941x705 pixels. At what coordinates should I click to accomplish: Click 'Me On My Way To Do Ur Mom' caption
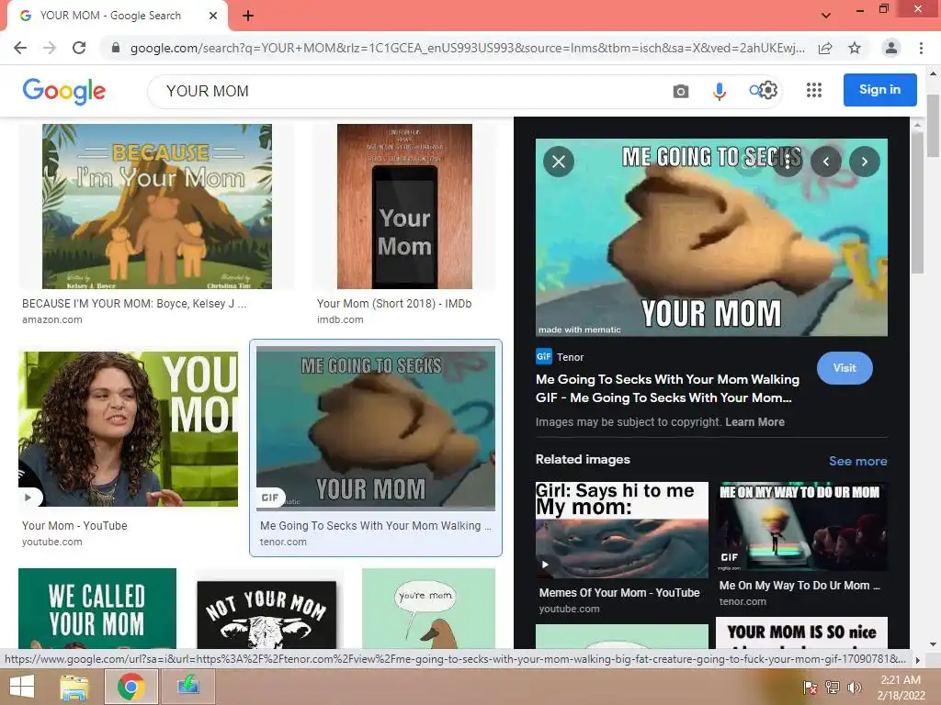[x=799, y=585]
